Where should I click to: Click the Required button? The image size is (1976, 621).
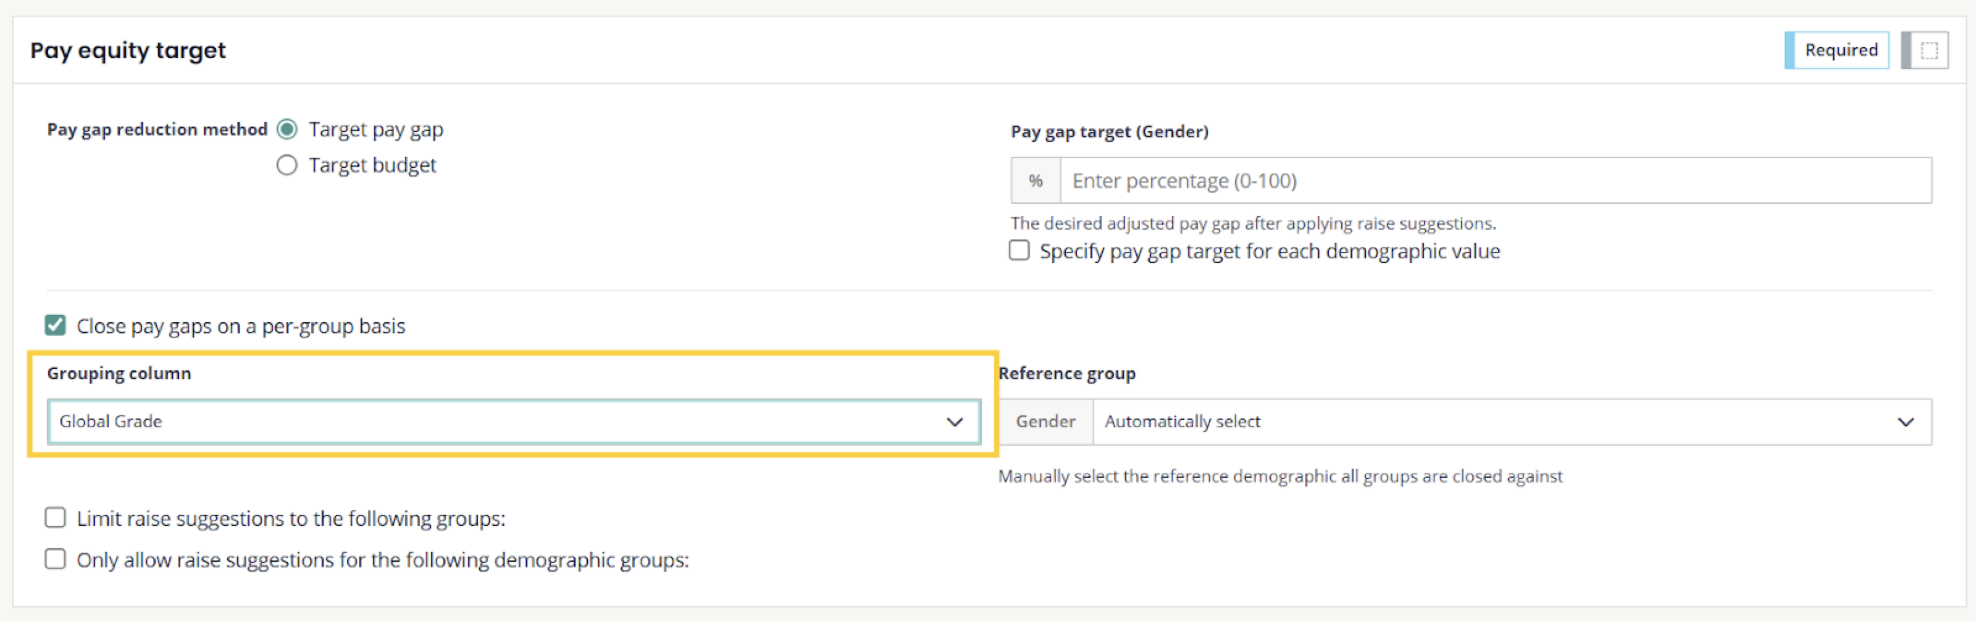click(x=1840, y=51)
